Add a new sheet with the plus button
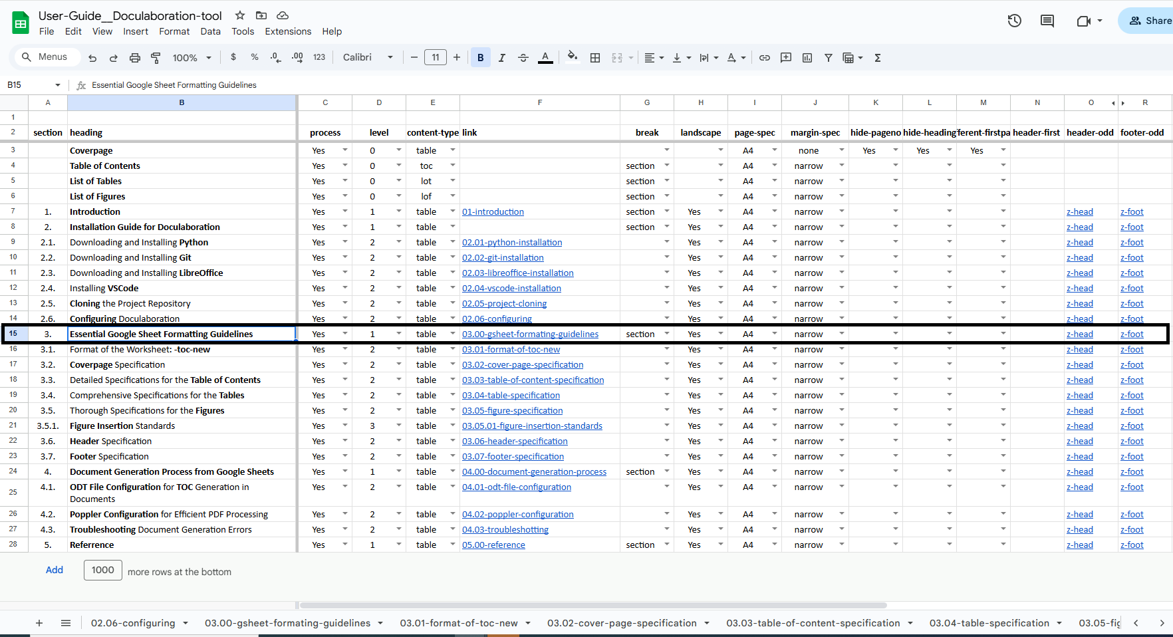 tap(39, 623)
